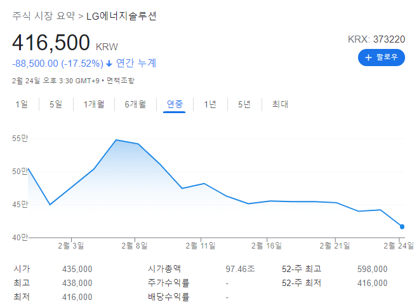The image size is (419, 307).
Task: Click the 52-주 최저 label
Action: pos(302,283)
